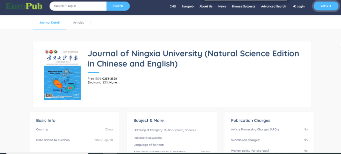Switch to the Articles tab
The width and height of the screenshot is (341, 154).
tap(78, 23)
